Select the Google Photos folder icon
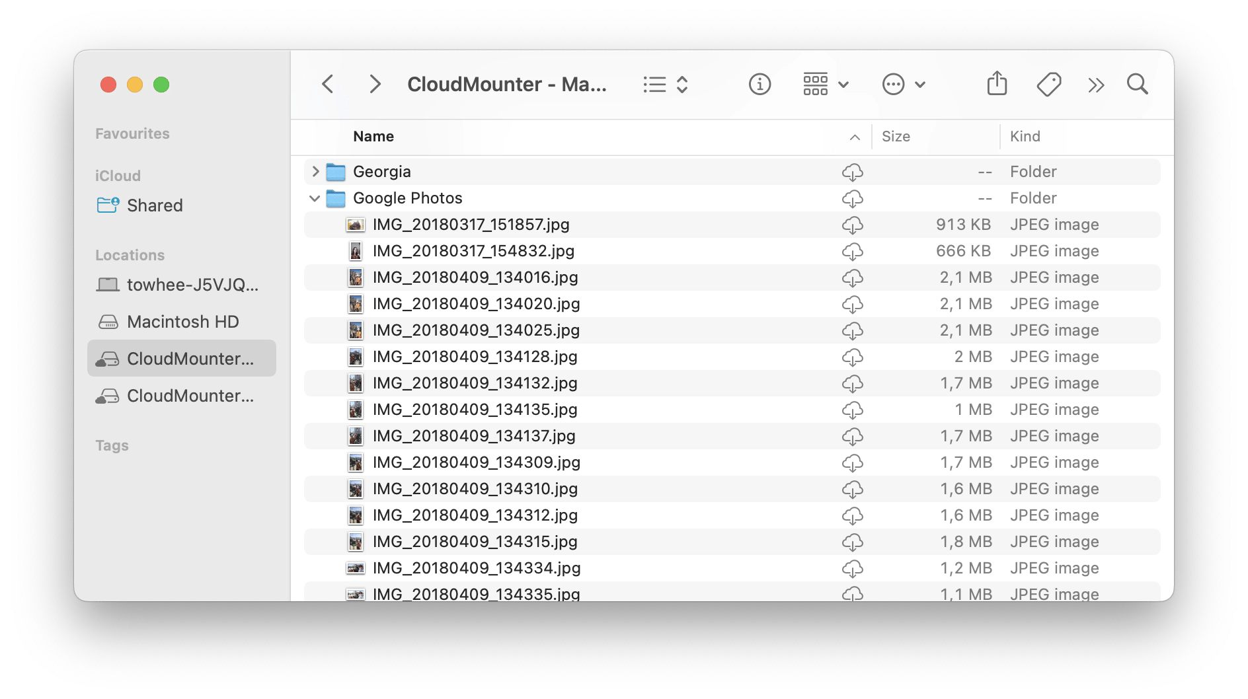1248x699 pixels. tap(336, 199)
